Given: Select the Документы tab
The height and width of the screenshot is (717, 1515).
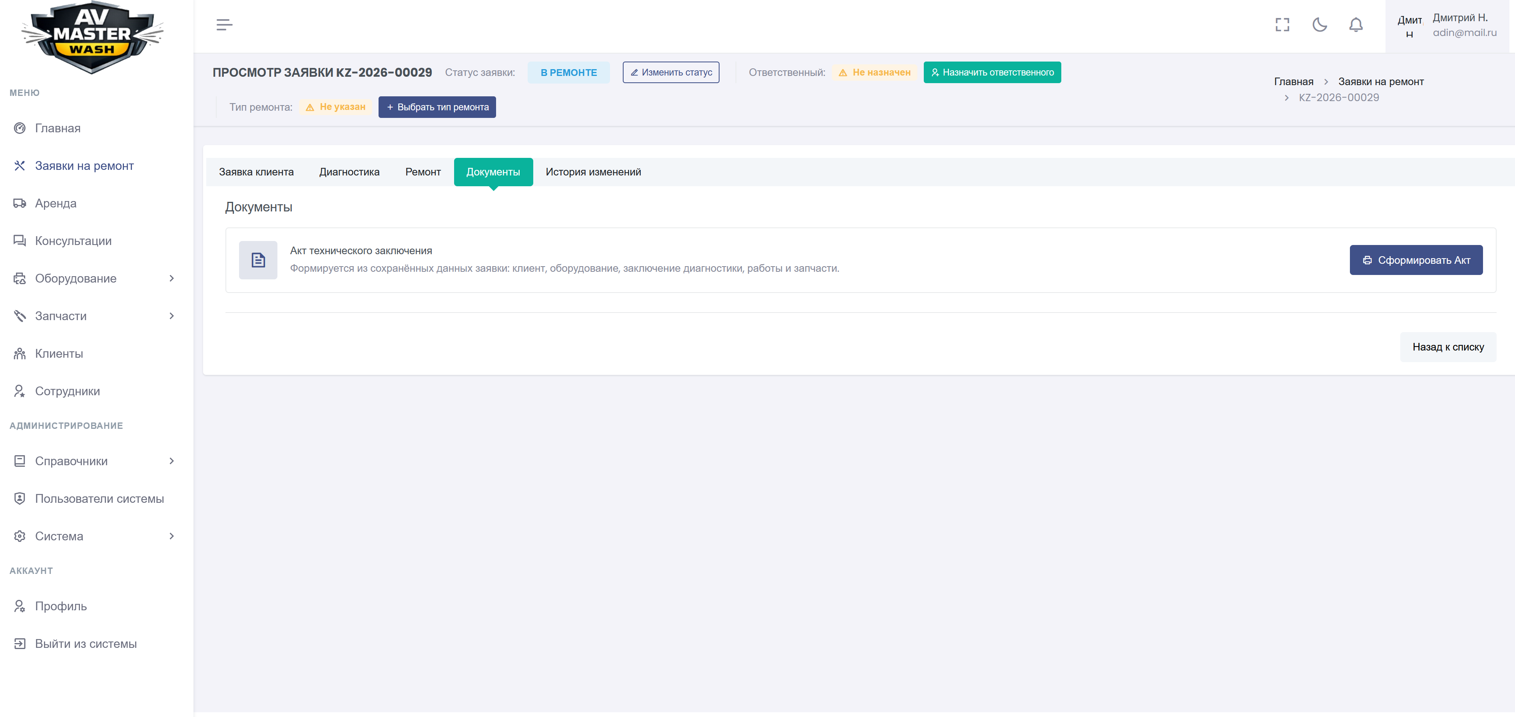Looking at the screenshot, I should pos(493,172).
